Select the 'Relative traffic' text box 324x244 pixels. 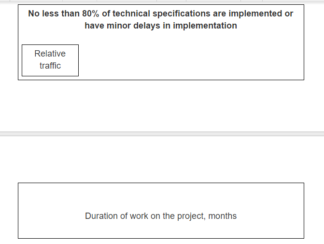[50, 60]
